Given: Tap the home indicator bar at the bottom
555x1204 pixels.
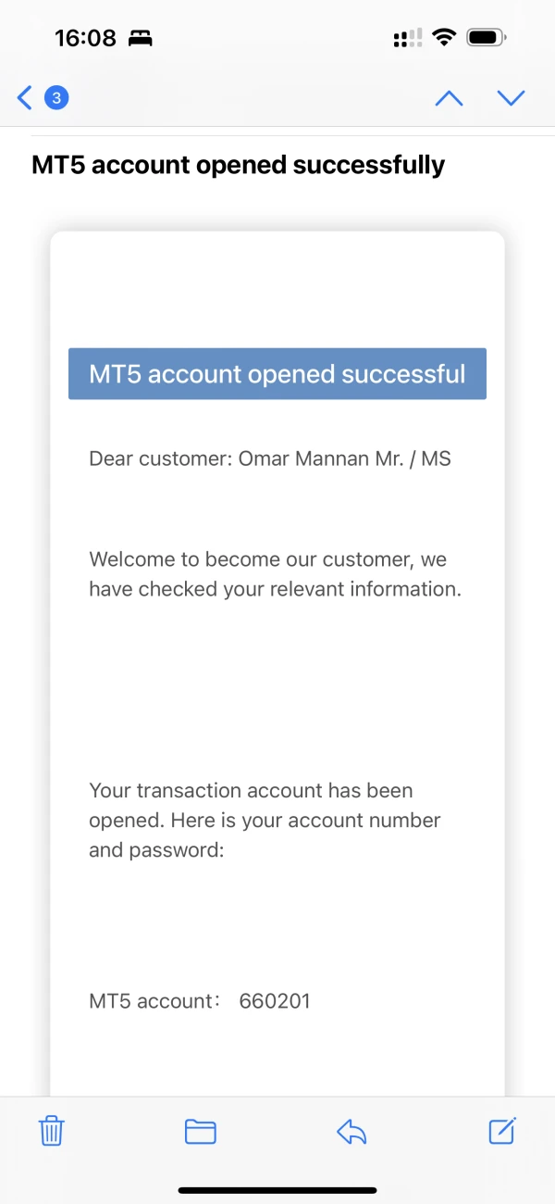Looking at the screenshot, I should point(277,1189).
